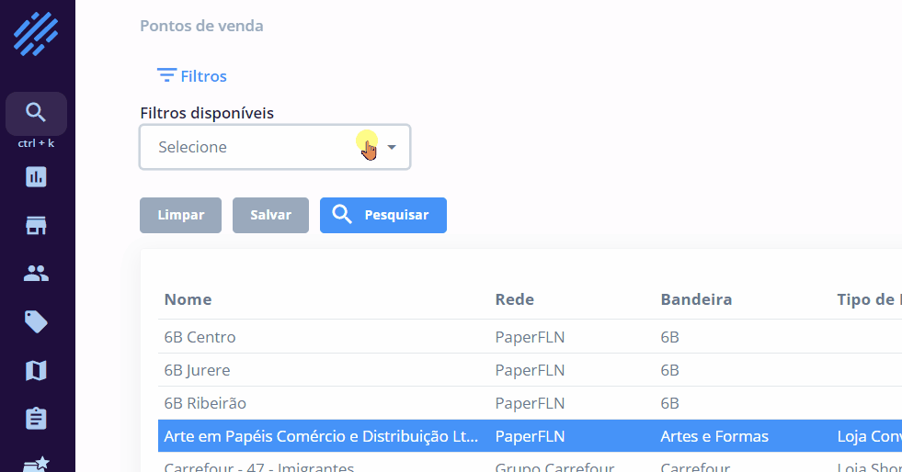Click Artes e Formas bandeira cell
902x472 pixels.
coord(714,436)
